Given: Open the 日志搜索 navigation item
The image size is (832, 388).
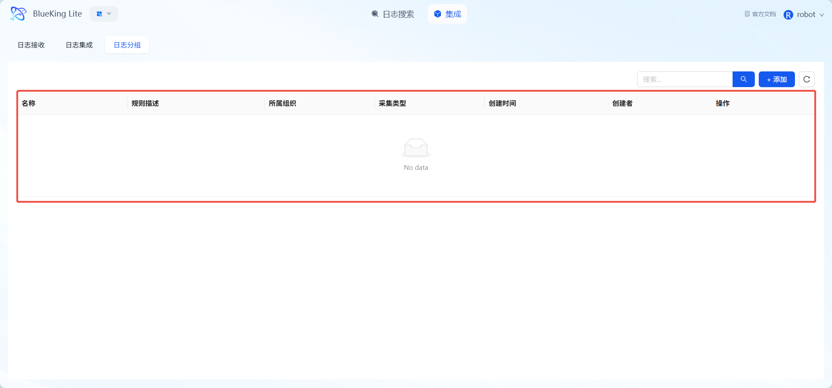Looking at the screenshot, I should click(392, 14).
